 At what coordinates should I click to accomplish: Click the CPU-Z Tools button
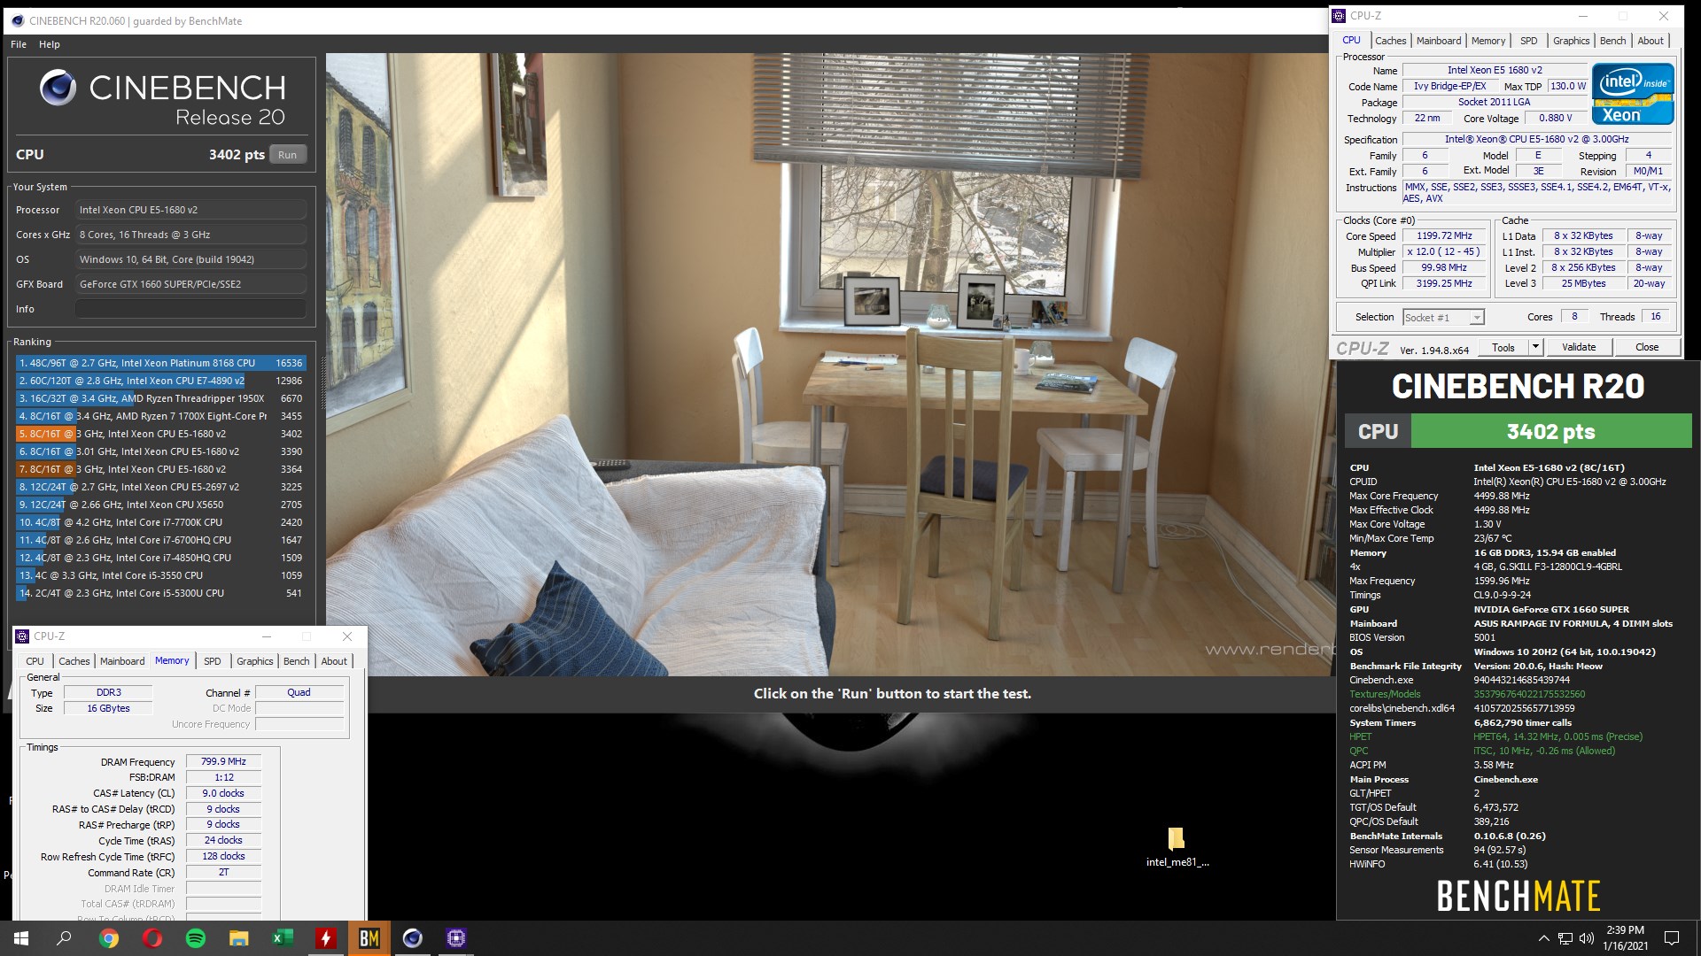point(1503,347)
